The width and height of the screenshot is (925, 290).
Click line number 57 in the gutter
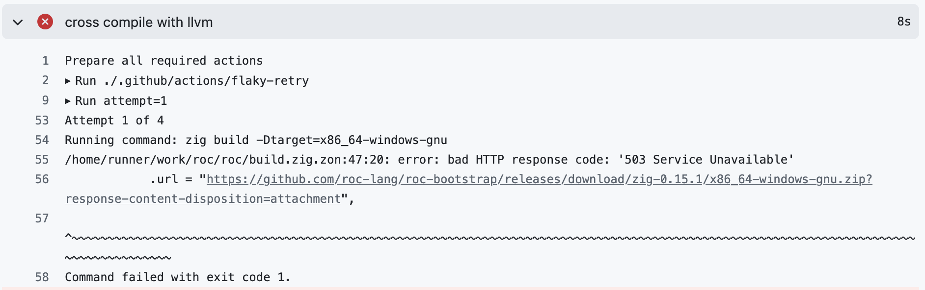42,218
